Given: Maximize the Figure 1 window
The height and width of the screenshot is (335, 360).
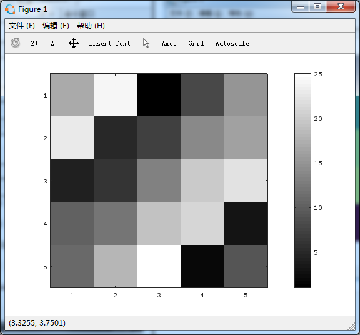Looking at the screenshot, I should click(317, 7).
